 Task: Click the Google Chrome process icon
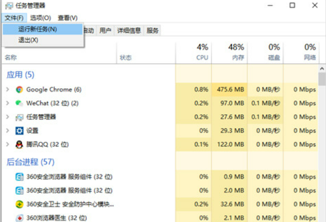pos(20,89)
